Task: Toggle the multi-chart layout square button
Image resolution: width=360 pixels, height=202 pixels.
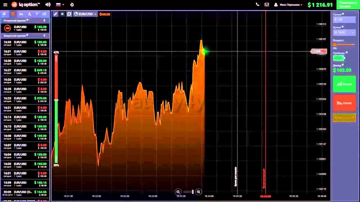Action: [69, 14]
